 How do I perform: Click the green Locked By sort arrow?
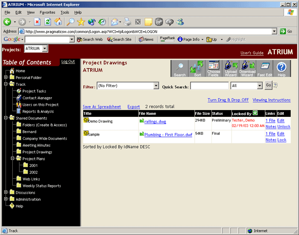pyautogui.click(x=255, y=113)
